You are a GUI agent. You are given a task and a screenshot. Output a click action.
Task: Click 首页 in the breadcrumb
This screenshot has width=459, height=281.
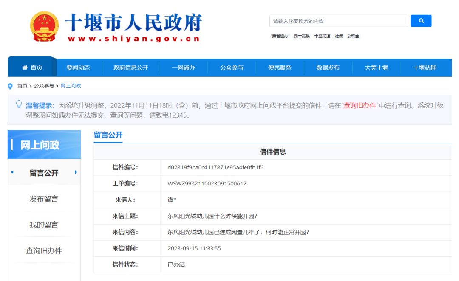[x=22, y=86]
